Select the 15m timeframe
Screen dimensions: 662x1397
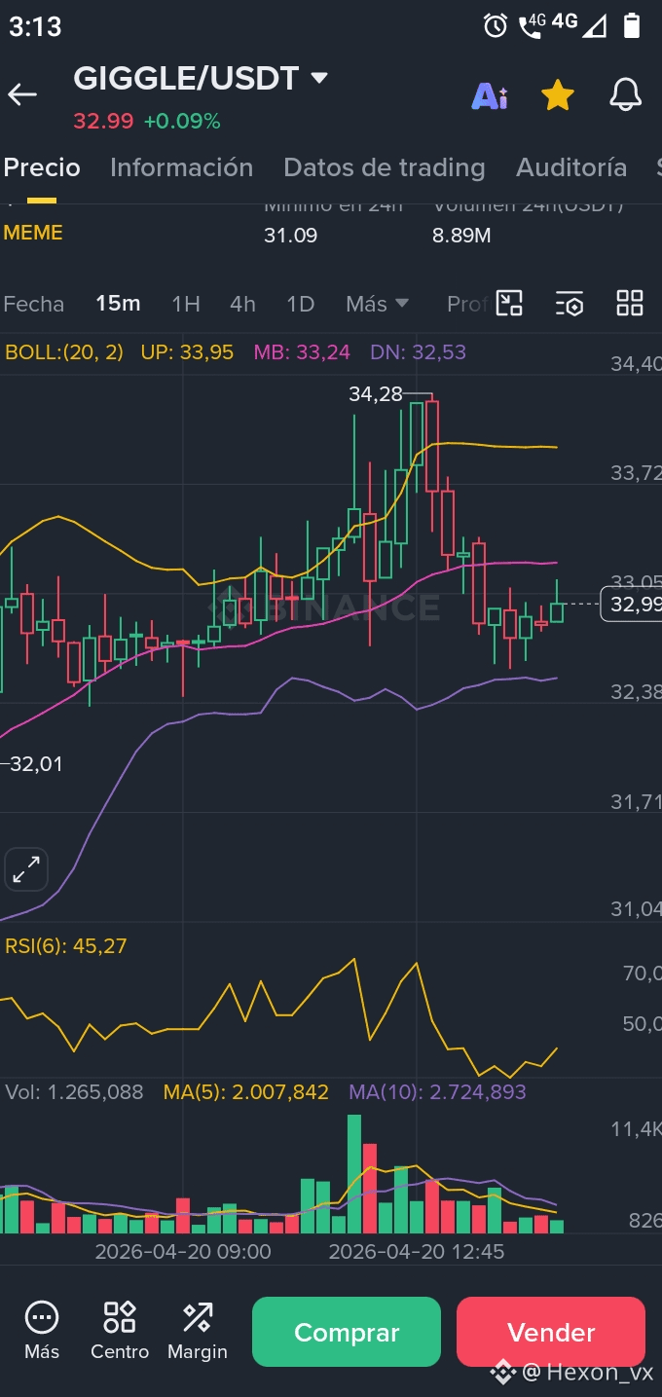coord(118,304)
